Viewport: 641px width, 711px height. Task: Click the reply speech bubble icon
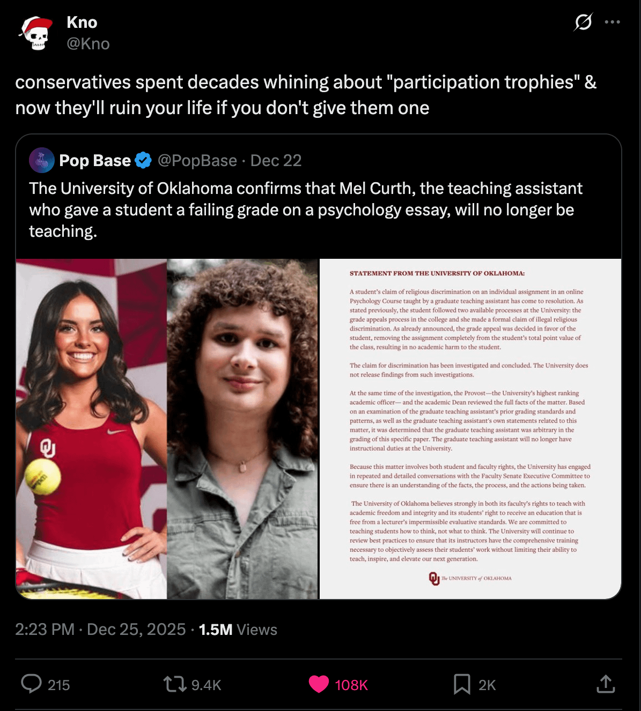[31, 684]
